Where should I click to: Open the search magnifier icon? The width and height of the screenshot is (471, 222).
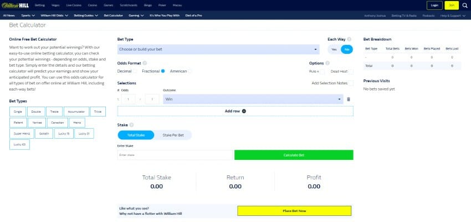(x=465, y=5)
